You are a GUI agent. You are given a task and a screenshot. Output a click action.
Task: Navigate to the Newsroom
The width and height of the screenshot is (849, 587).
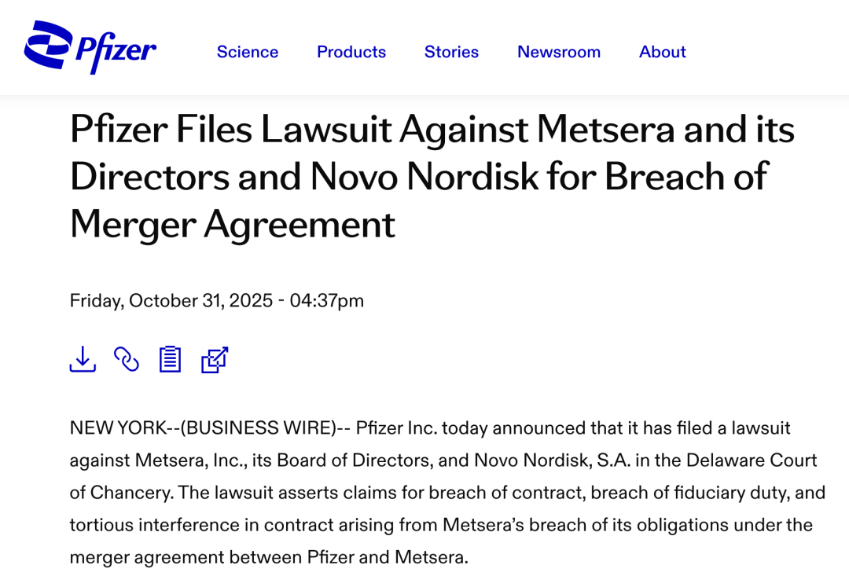[559, 52]
